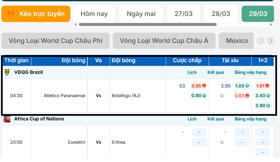Image resolution: width=280 pixels, height=162 pixels.
Task: Click the live broadcast icon beside Kèo trực tuyến
Action: [11, 14]
